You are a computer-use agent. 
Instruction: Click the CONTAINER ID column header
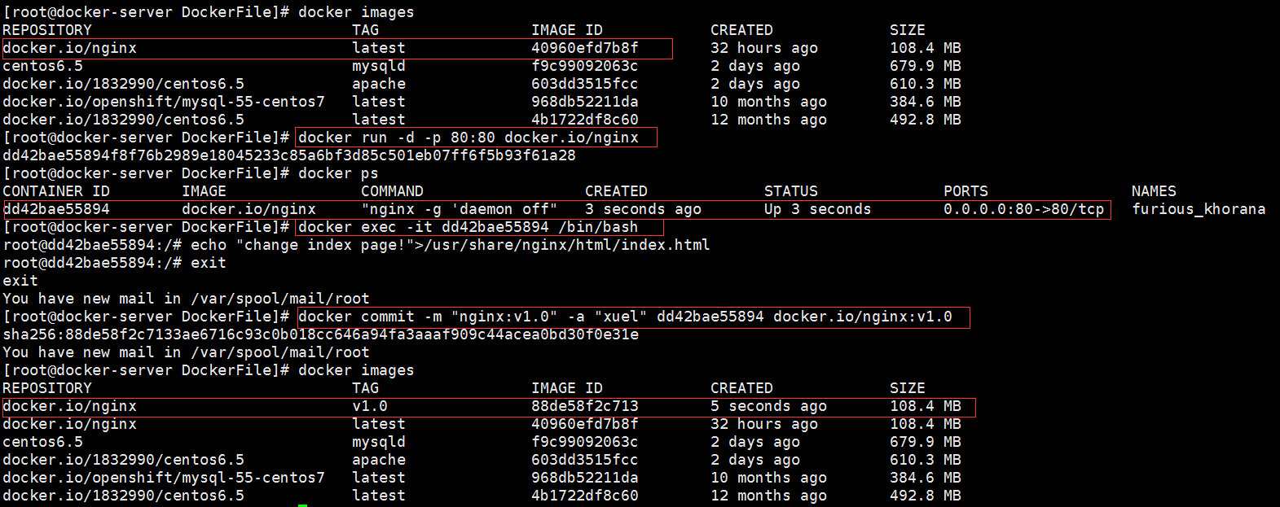pyautogui.click(x=55, y=191)
